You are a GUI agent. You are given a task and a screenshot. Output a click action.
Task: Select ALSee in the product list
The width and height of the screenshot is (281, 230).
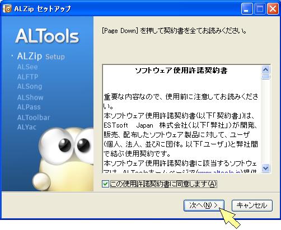pos(27,67)
